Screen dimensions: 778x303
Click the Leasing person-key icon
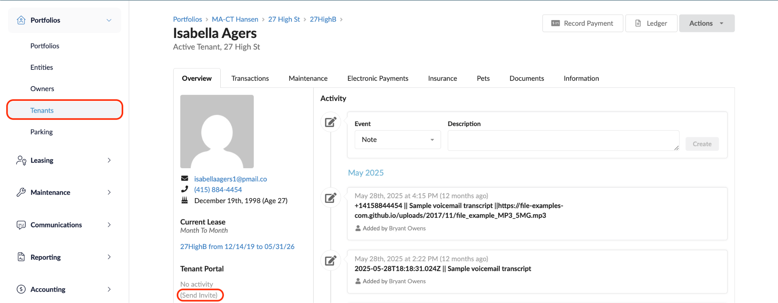coord(21,160)
